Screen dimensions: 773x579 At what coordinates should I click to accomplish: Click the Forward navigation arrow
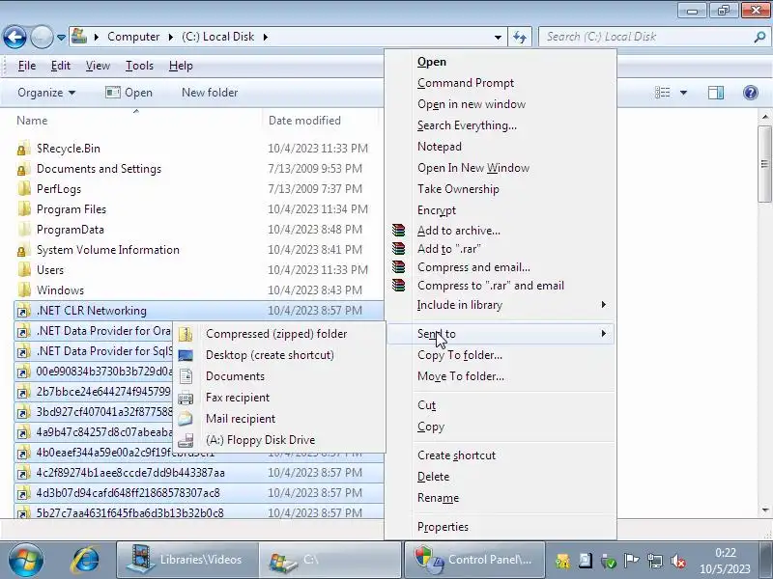[x=42, y=37]
